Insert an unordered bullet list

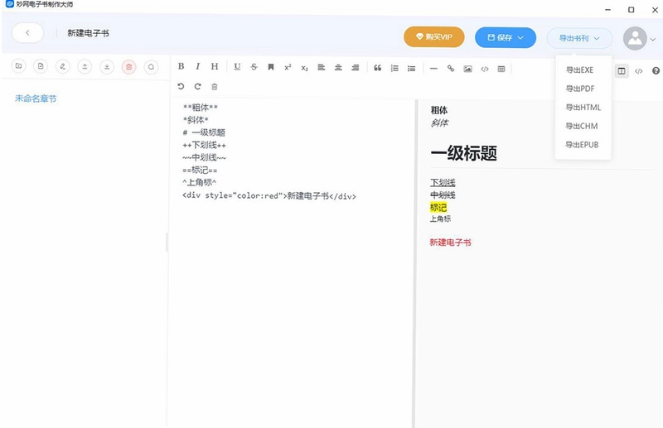[411, 69]
